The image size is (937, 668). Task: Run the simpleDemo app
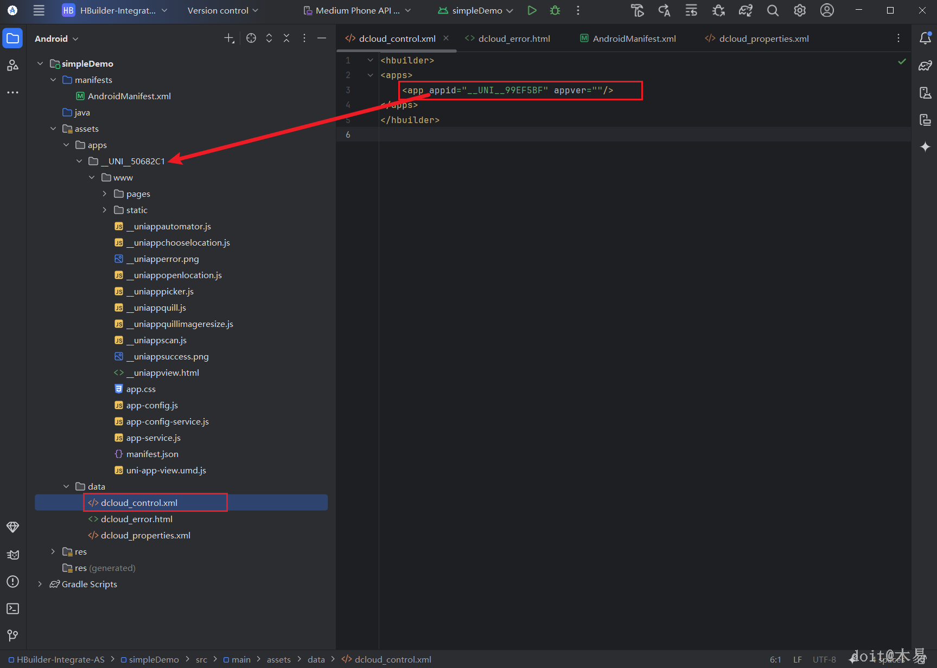[532, 10]
